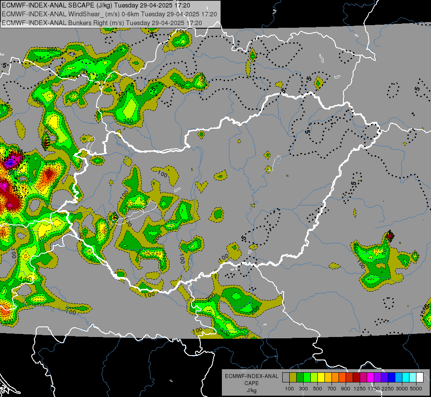The height and width of the screenshot is (397, 431).
Task: Click the legend tick label 100
Action: tap(289, 389)
